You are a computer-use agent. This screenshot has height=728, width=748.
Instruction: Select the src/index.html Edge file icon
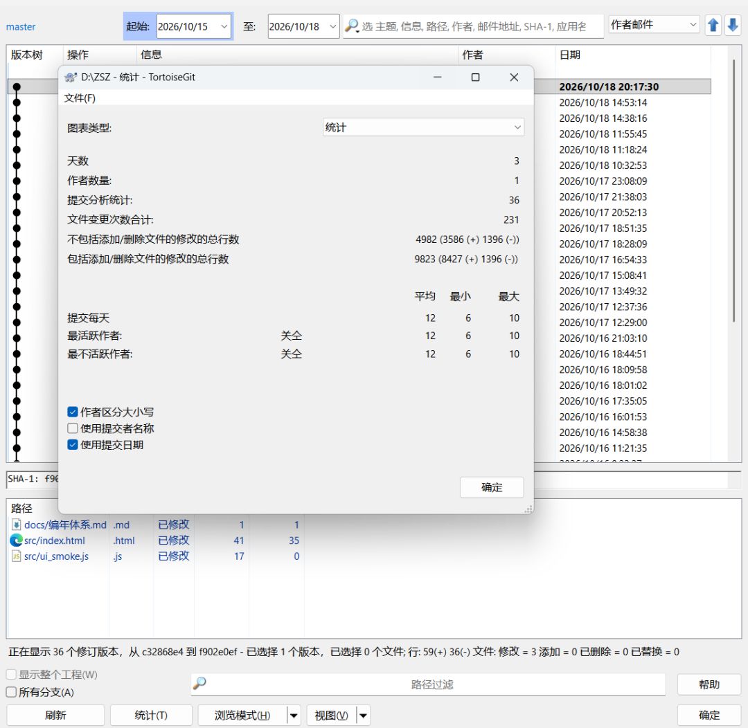16,540
